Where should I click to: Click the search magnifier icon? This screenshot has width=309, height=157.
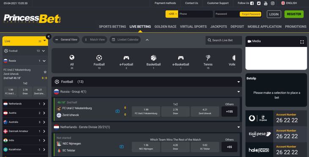[209, 40]
